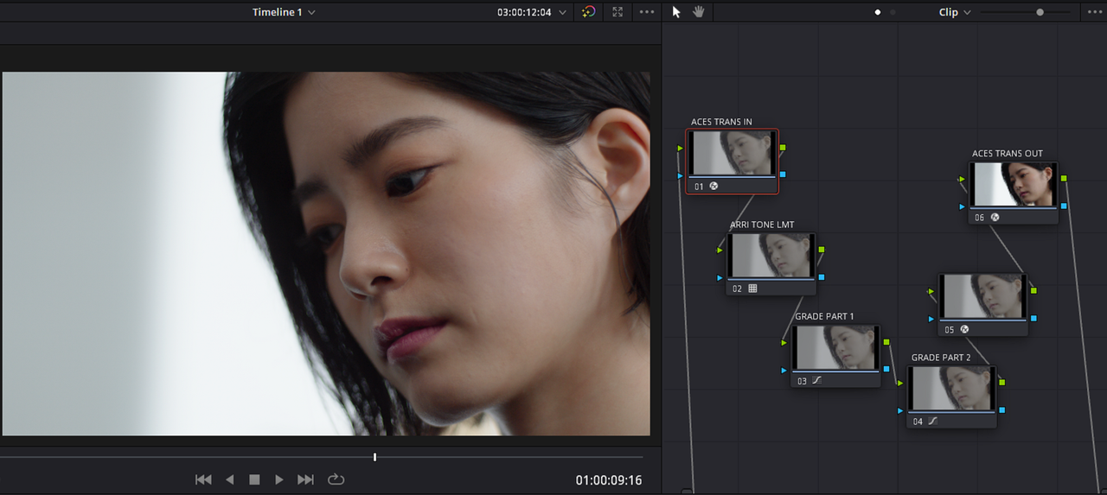Click node 02 blue key input
This screenshot has width=1107, height=495.
pos(720,277)
